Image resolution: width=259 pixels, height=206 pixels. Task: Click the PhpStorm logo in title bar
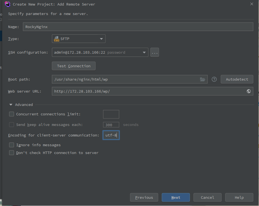click(x=8, y=4)
